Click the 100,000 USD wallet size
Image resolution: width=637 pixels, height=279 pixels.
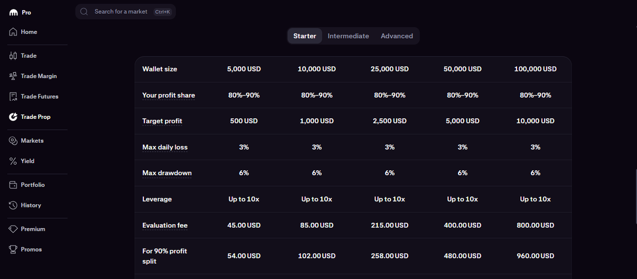click(536, 69)
